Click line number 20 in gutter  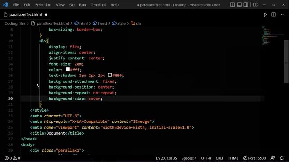(x=10, y=99)
